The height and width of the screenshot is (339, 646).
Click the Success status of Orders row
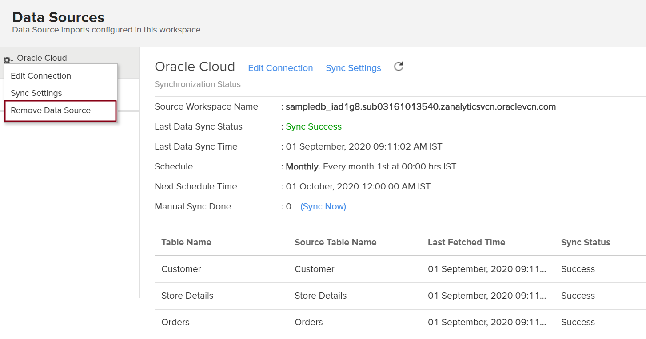pos(578,322)
